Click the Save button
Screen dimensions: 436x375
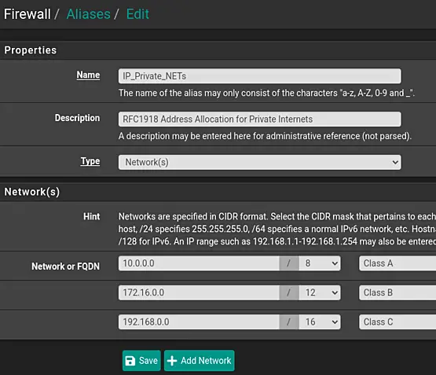click(x=141, y=361)
